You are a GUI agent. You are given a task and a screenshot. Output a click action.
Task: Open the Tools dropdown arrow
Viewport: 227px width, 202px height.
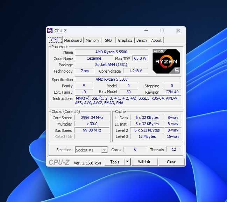coord(127,162)
